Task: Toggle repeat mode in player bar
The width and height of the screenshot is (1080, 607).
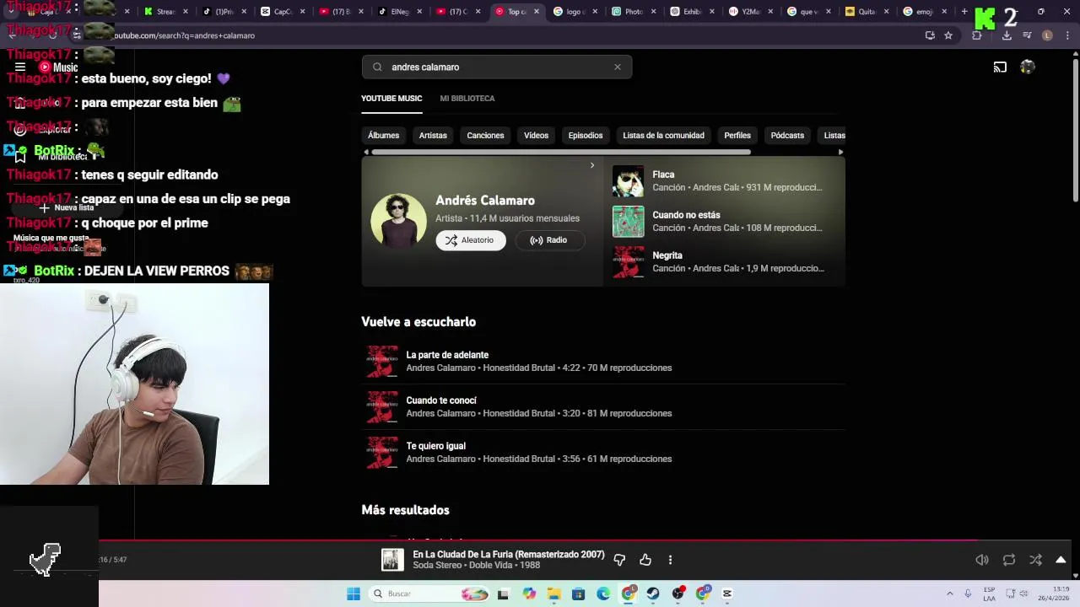Action: (1009, 560)
